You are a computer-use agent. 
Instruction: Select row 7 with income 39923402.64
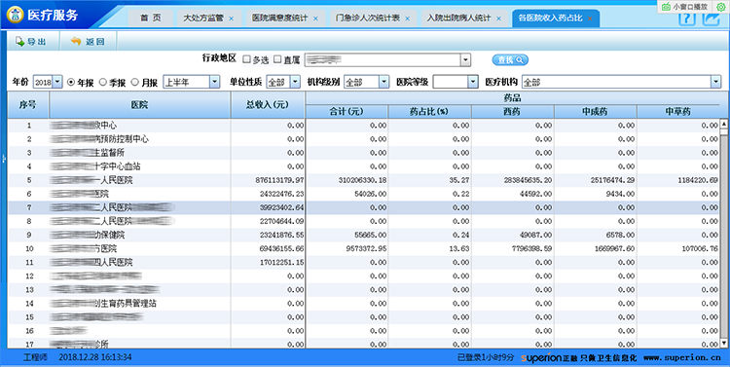coord(363,207)
